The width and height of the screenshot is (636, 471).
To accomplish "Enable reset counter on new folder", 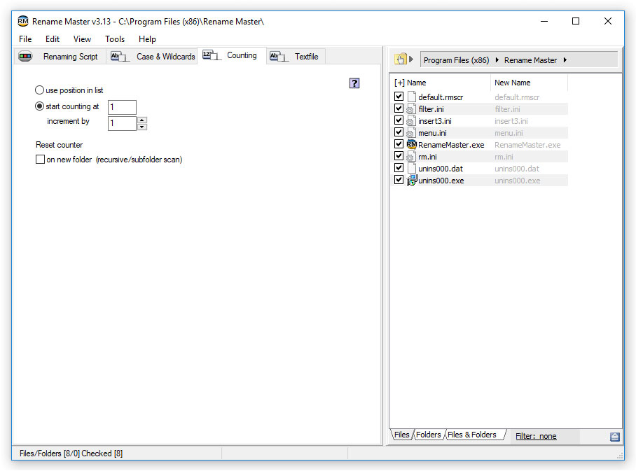I will click(40, 160).
